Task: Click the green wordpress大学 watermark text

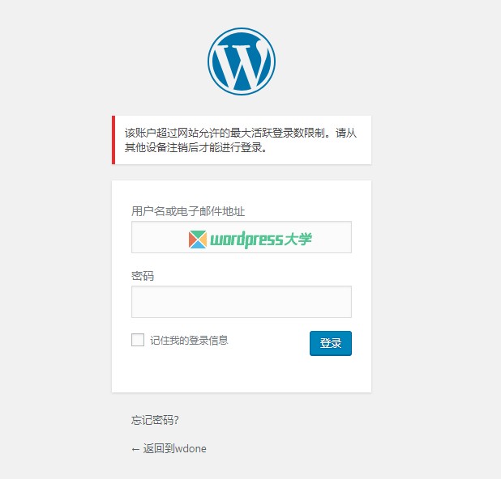Action: tap(261, 239)
